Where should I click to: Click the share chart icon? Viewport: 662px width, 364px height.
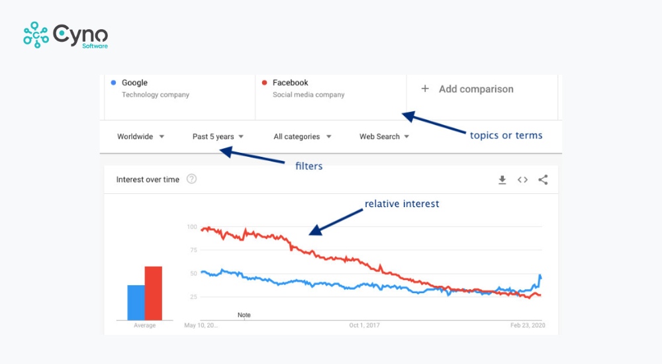tap(543, 179)
